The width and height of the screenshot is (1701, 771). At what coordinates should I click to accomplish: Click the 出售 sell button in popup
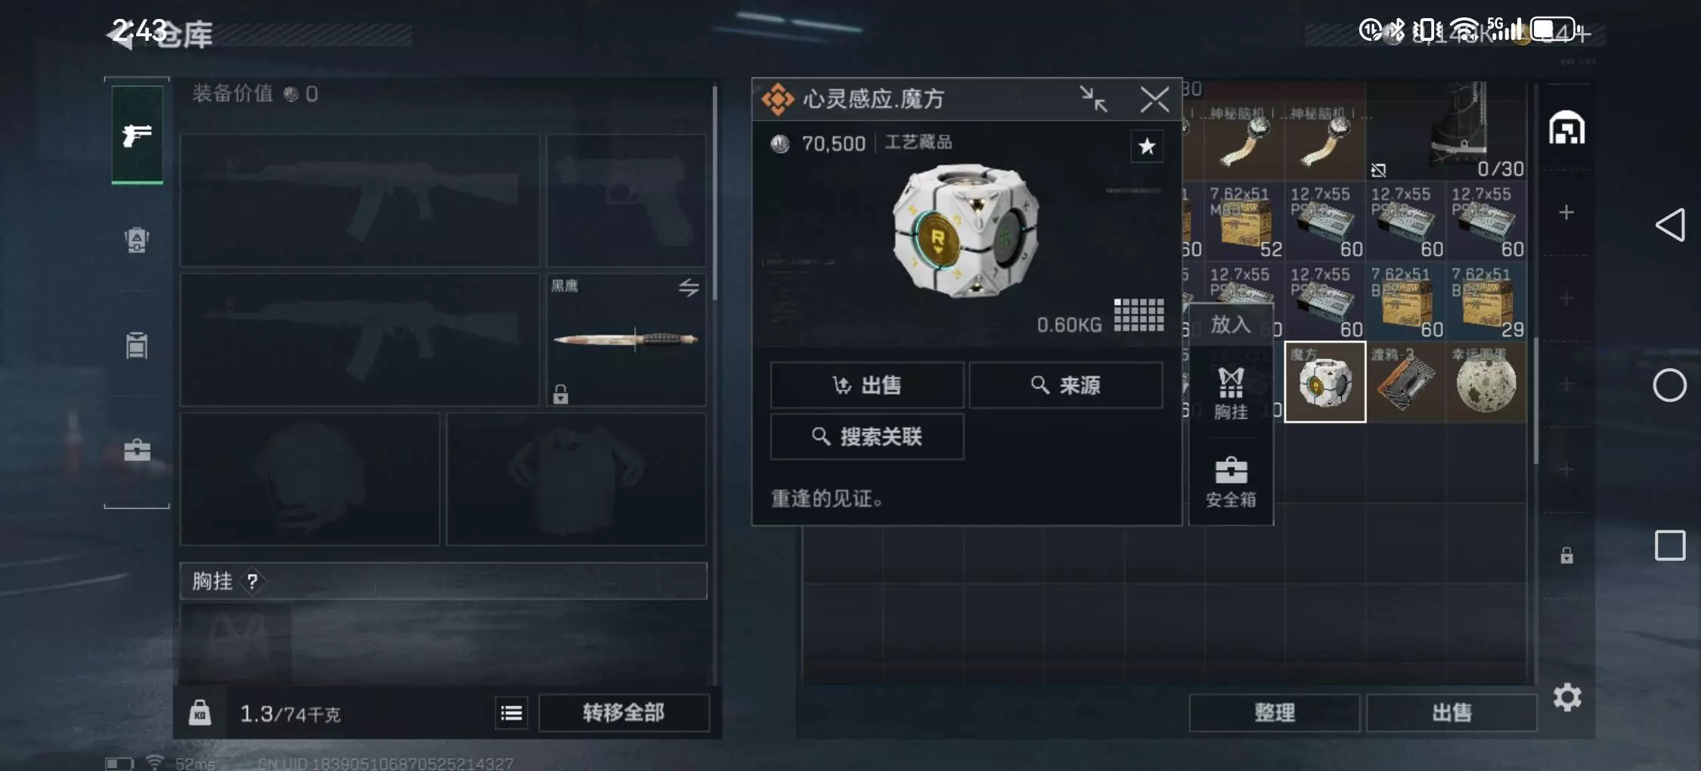click(867, 385)
